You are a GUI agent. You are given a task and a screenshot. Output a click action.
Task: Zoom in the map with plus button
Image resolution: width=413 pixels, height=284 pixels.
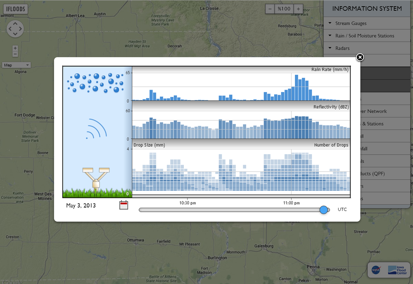(x=15, y=48)
